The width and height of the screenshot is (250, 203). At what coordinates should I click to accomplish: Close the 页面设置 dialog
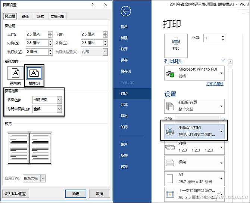(x=106, y=5)
